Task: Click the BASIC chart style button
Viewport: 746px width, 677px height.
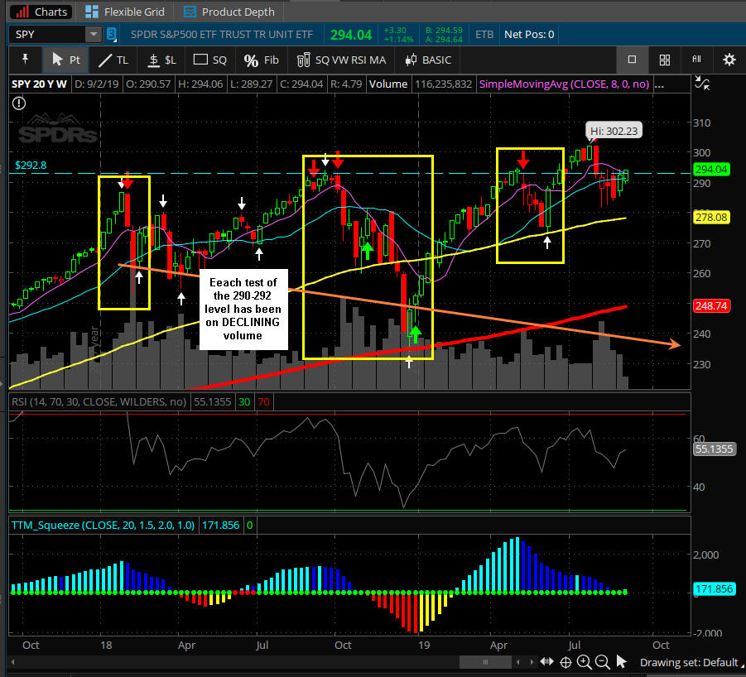Action: point(428,60)
